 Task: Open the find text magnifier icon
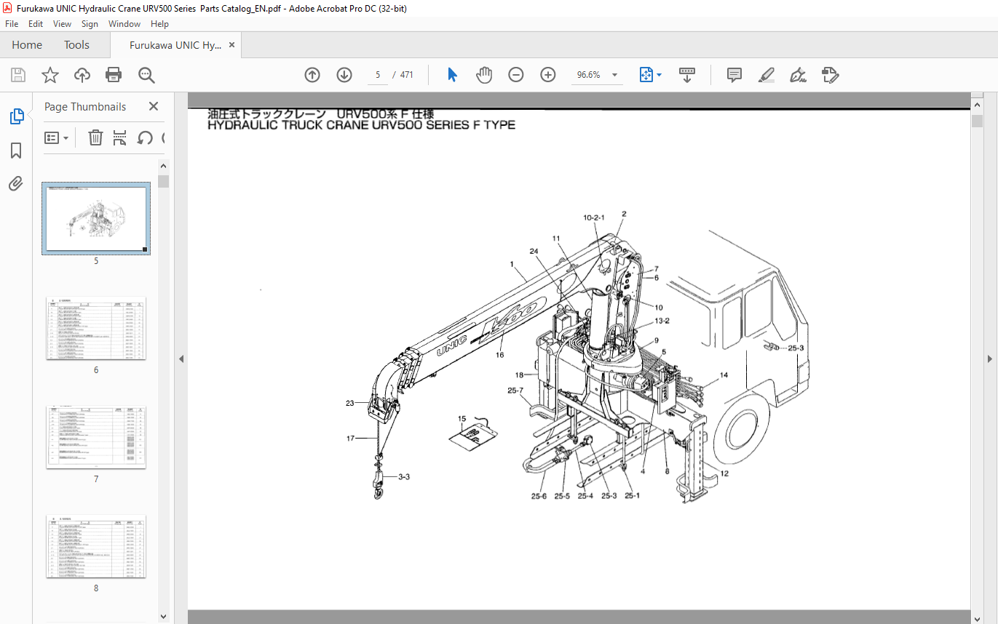click(146, 75)
